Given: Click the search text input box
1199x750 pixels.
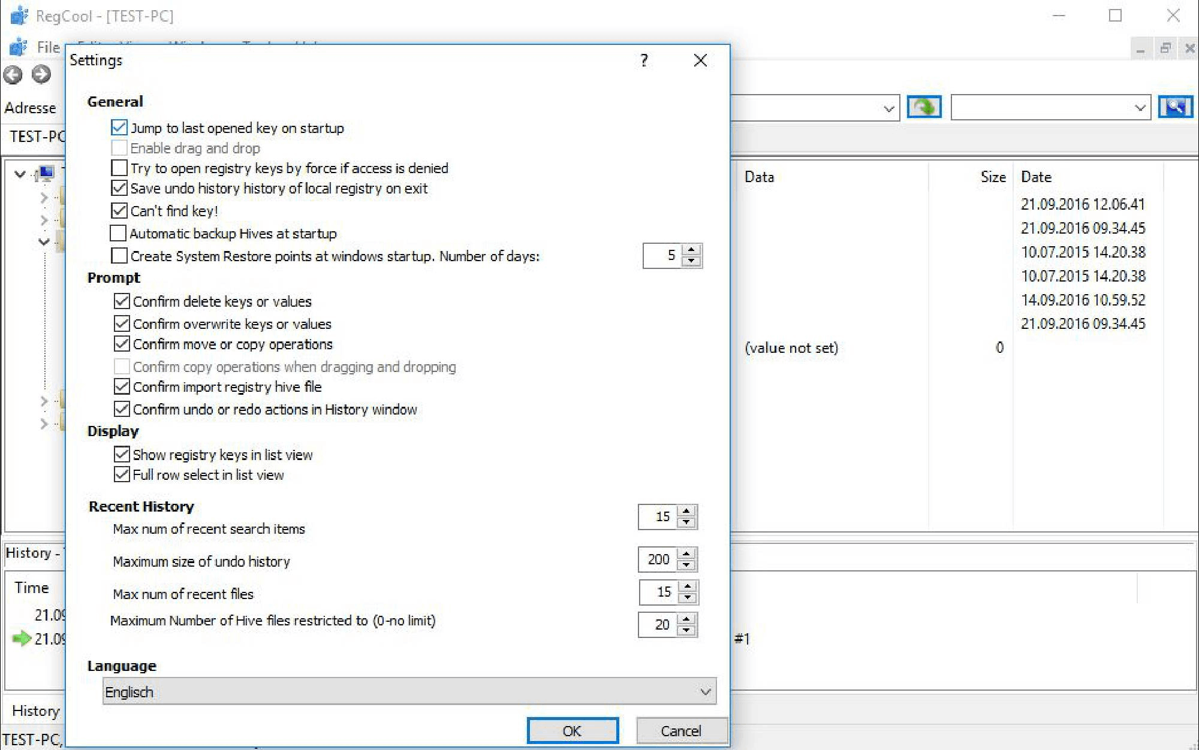Looking at the screenshot, I should click(1041, 108).
